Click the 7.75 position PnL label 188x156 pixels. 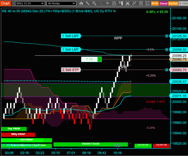click(x=89, y=59)
